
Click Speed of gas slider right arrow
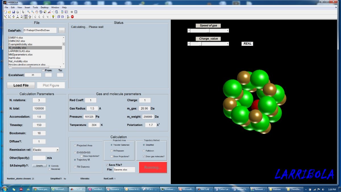pyautogui.click(x=228, y=30)
